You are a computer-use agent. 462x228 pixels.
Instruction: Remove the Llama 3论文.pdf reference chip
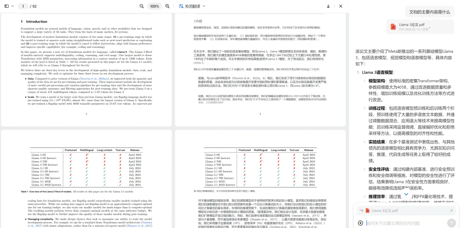[x=451, y=210]
